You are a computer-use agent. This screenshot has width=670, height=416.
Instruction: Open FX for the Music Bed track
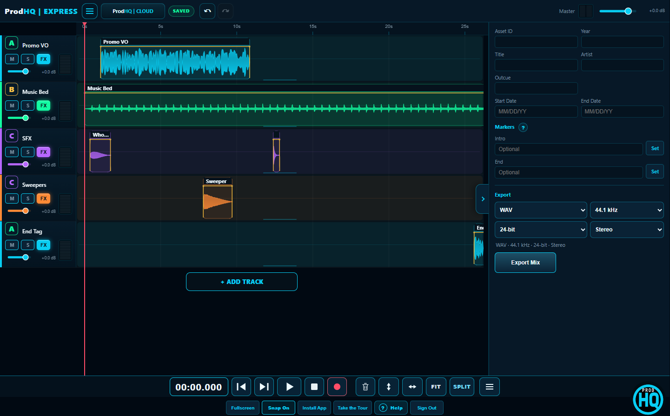click(44, 106)
